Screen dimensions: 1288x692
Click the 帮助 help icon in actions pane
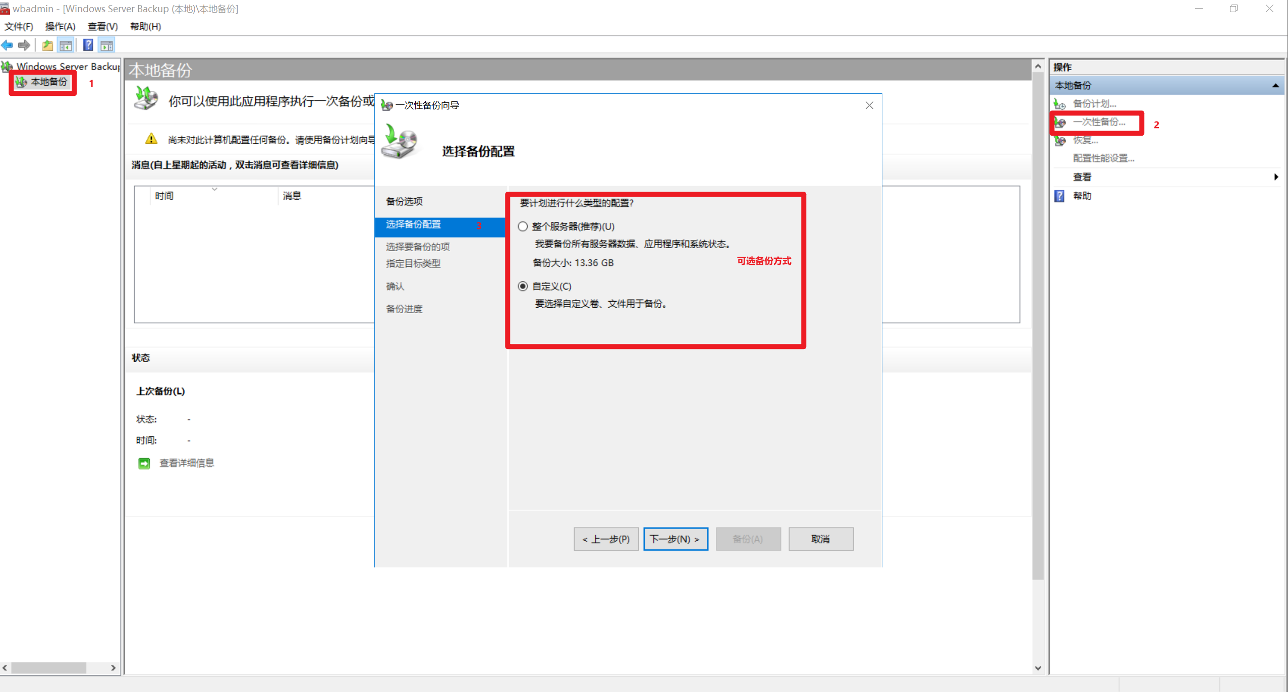pos(1059,196)
